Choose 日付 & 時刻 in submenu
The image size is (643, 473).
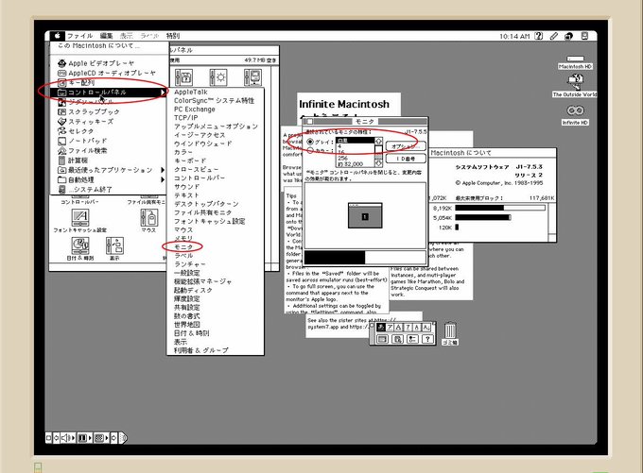pyautogui.click(x=216, y=333)
